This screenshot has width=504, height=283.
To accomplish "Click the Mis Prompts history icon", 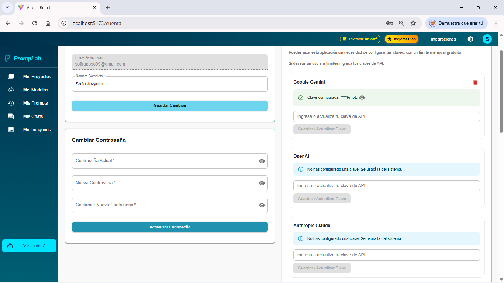I will click(x=11, y=103).
